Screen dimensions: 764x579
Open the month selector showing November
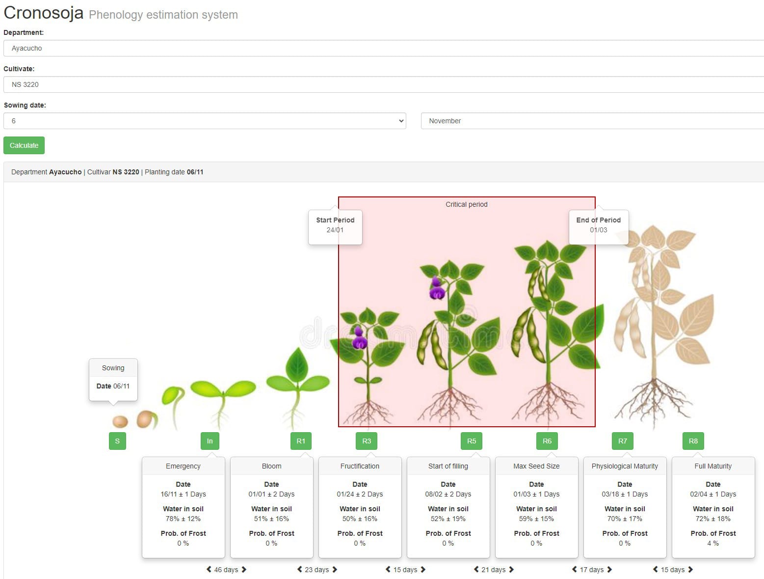591,121
